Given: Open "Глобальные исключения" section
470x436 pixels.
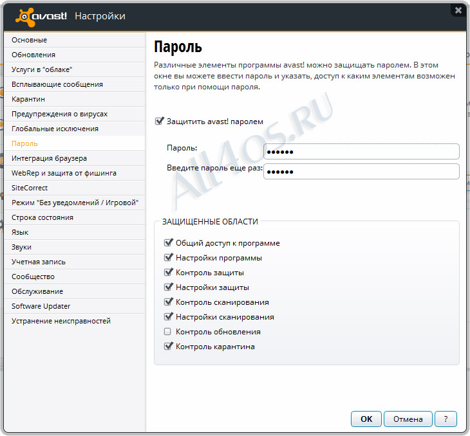Looking at the screenshot, I should [x=75, y=129].
